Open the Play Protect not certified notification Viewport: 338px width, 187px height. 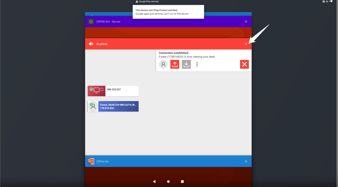(168, 12)
